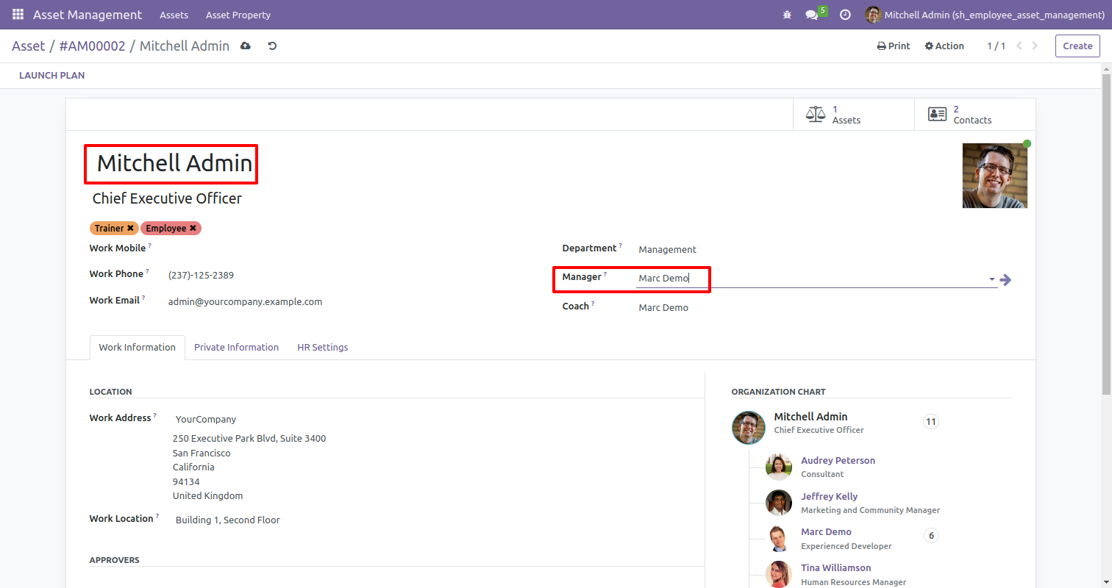Open the Assets menu
The width and height of the screenshot is (1112, 588).
tap(174, 15)
